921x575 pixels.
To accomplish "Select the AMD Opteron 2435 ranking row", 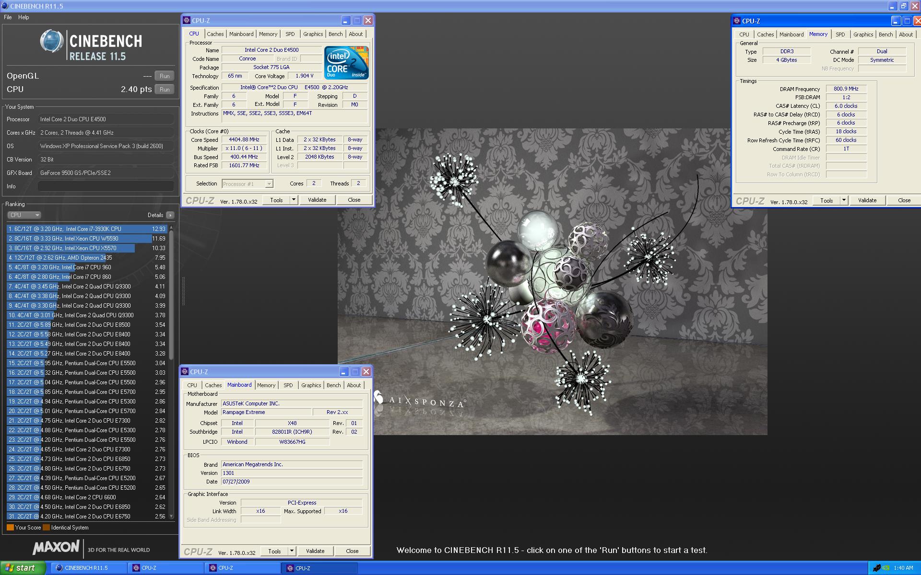I will tap(87, 258).
